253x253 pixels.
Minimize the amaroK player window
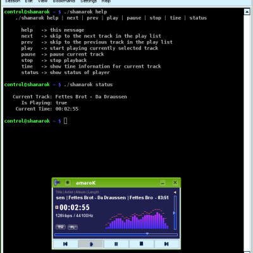(x=163, y=183)
